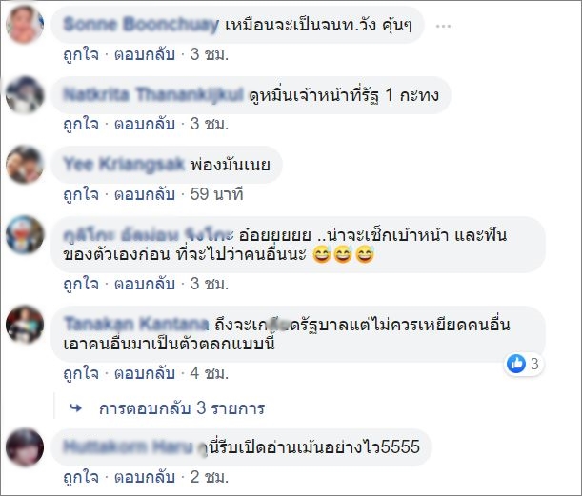Reply to the Doraemon avatar's comment
The width and height of the screenshot is (582, 496).
point(145,284)
